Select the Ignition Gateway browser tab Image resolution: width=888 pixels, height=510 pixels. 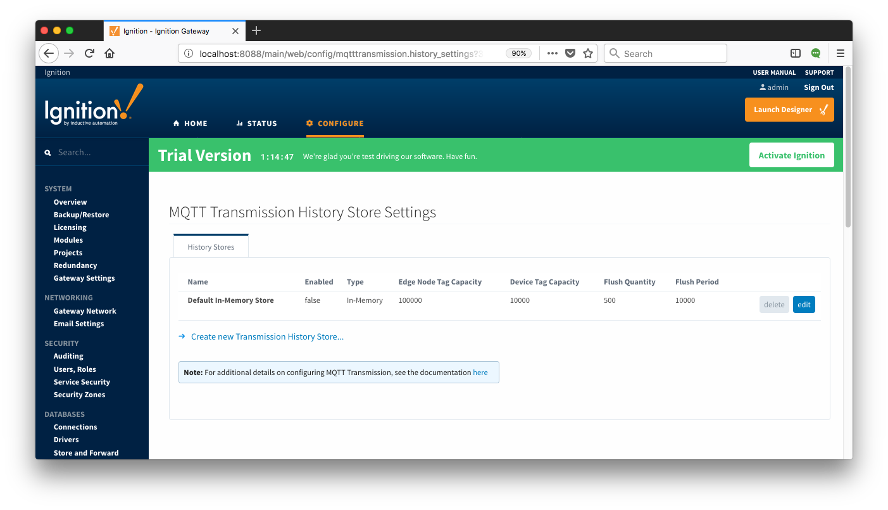pos(174,30)
